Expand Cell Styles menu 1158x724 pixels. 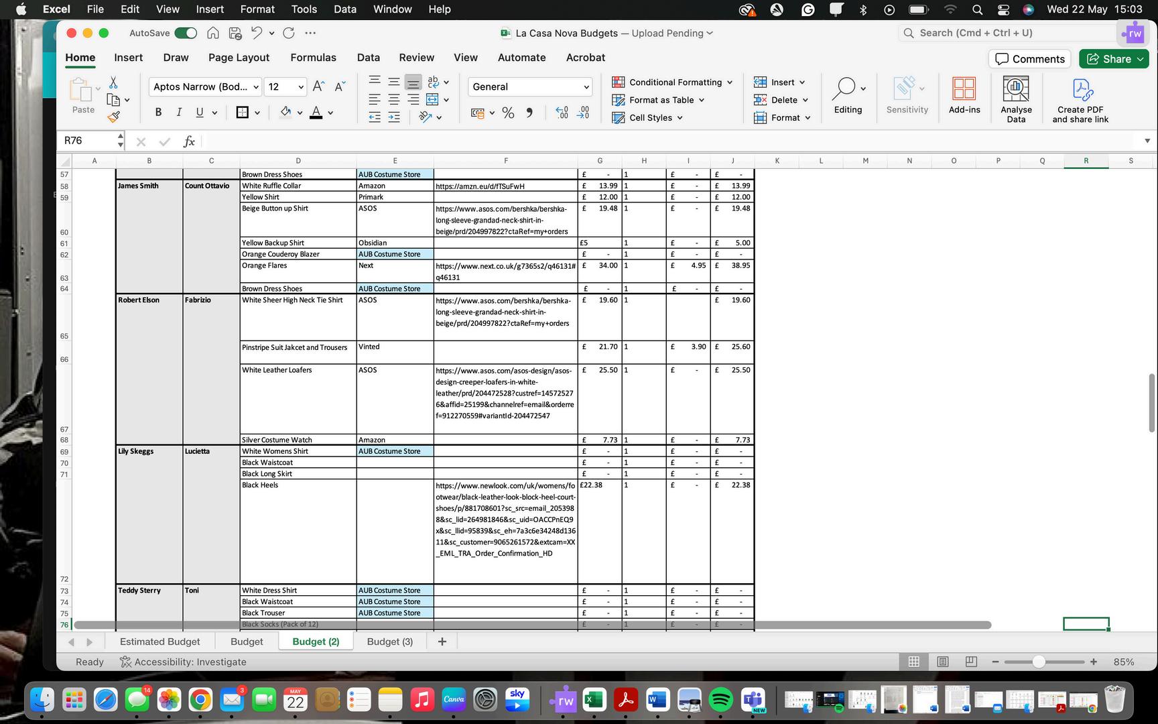click(x=647, y=117)
